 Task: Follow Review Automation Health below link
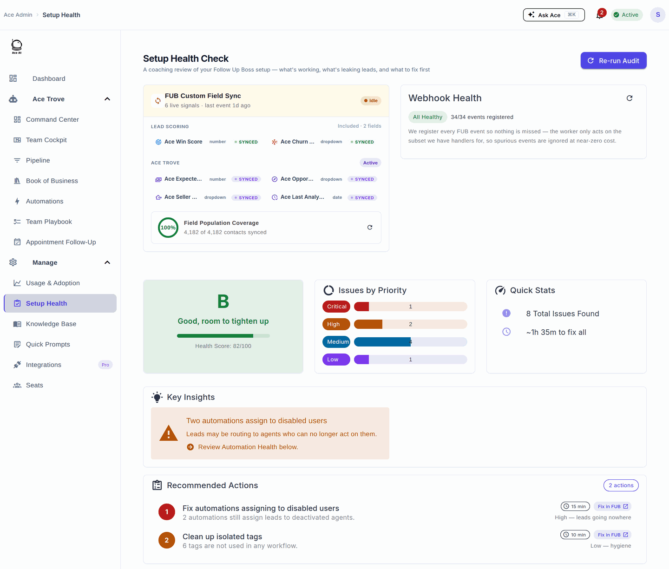coord(248,447)
